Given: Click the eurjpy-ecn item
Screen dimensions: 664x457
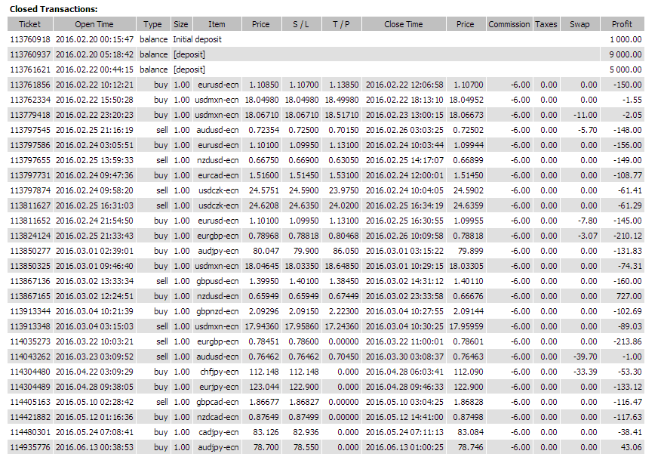Looking at the screenshot, I should pos(219,387).
